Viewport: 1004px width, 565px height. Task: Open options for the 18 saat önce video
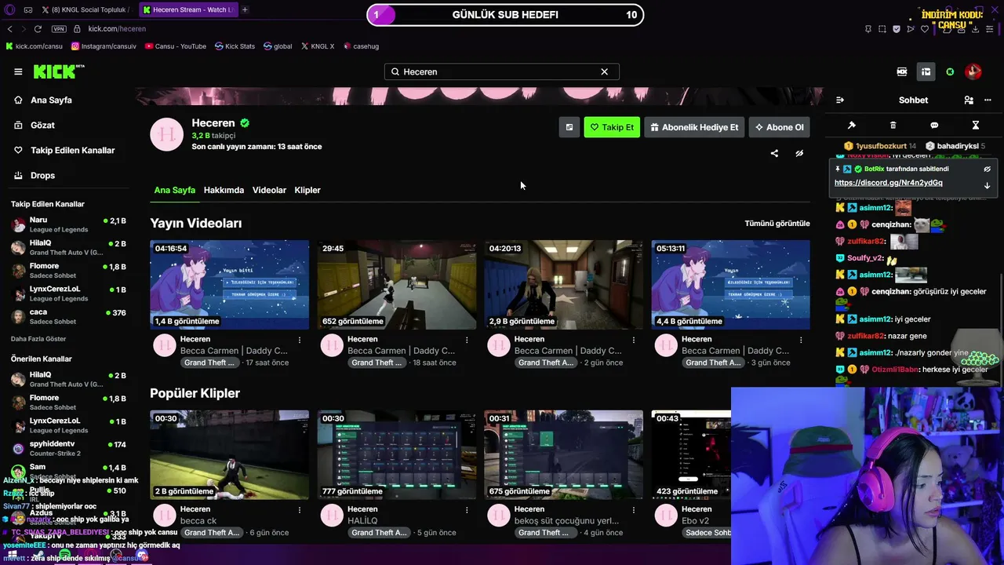pyautogui.click(x=467, y=340)
